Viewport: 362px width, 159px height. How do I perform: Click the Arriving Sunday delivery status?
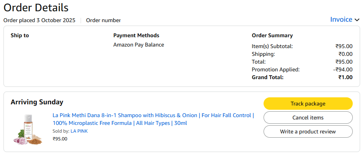[x=37, y=102]
